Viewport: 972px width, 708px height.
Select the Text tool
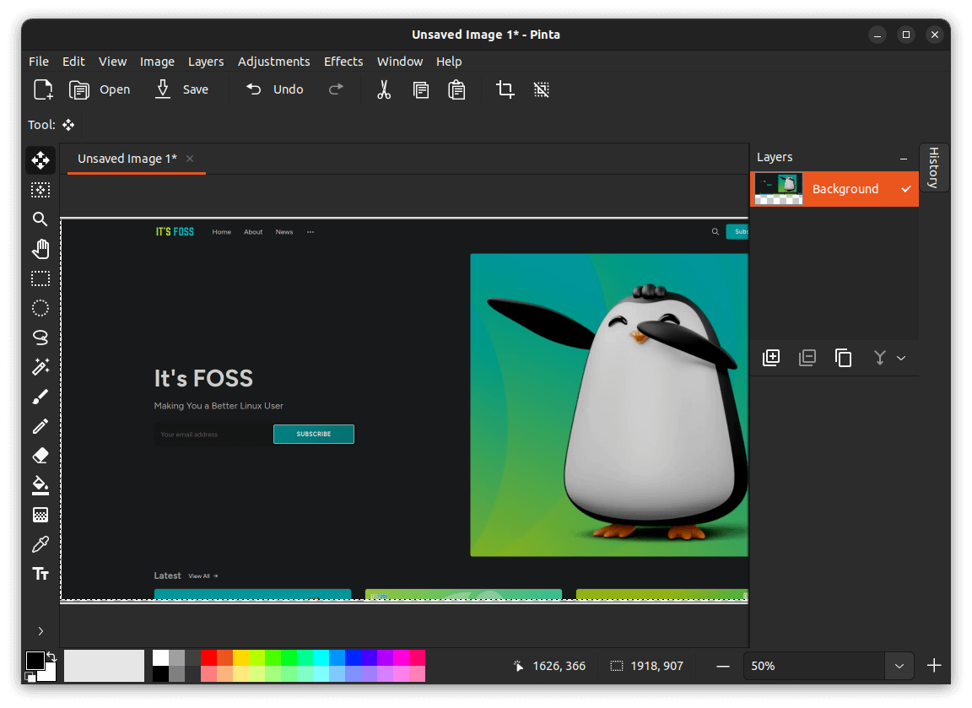pos(40,574)
